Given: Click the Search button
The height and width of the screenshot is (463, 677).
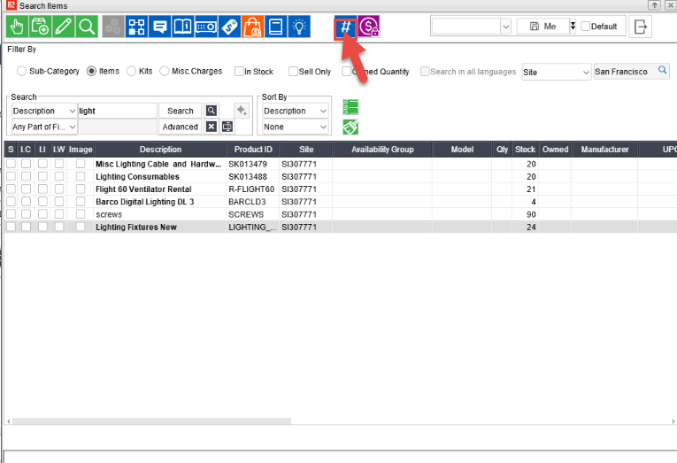Looking at the screenshot, I should point(180,111).
